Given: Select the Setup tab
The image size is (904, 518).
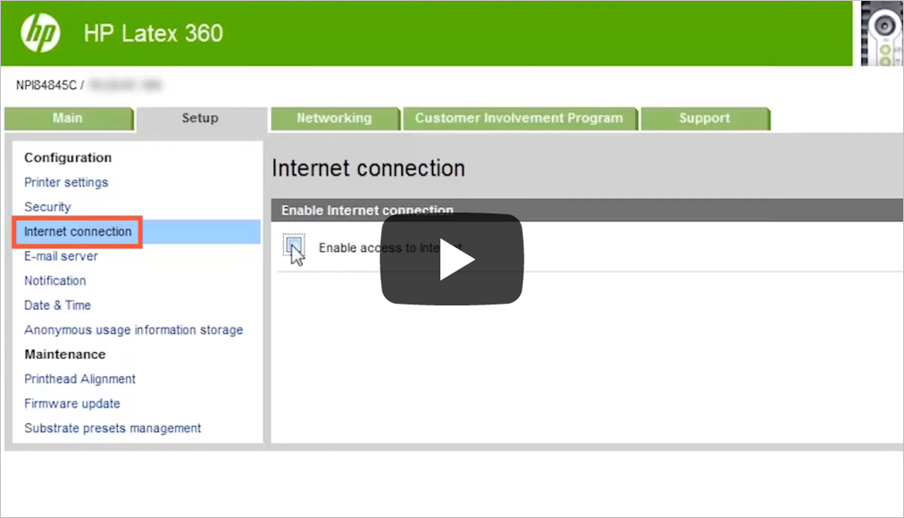Looking at the screenshot, I should 200,118.
